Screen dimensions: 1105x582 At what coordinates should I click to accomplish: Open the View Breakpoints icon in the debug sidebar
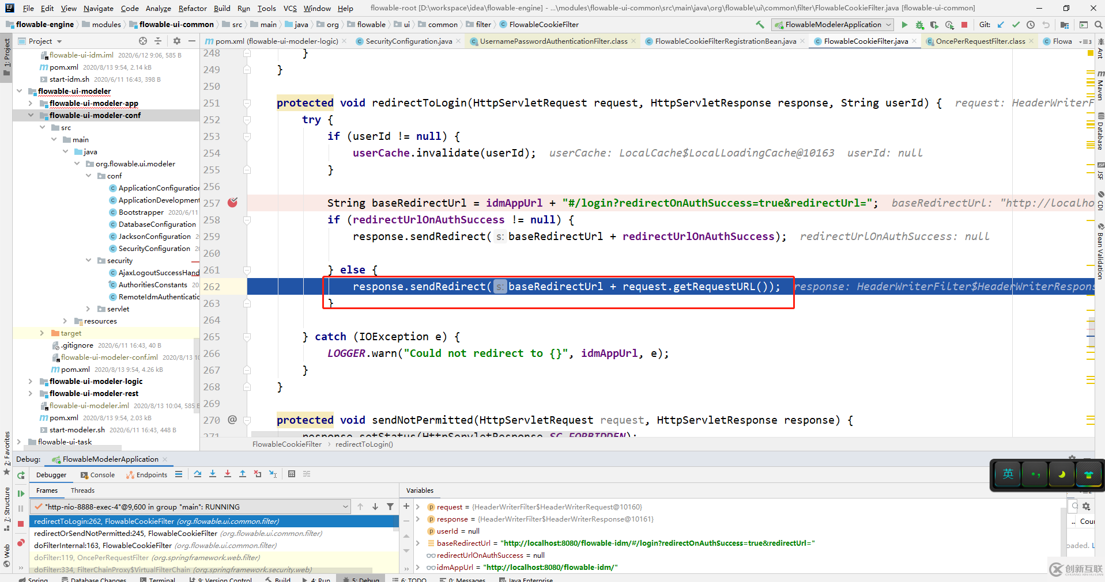click(x=21, y=543)
